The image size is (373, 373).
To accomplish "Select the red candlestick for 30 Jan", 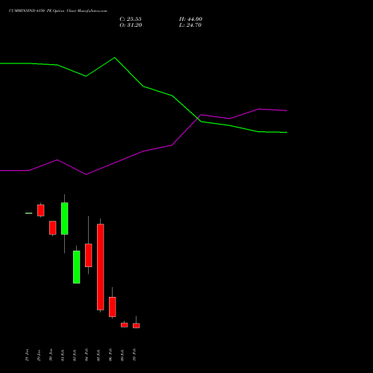I will 53,228.
